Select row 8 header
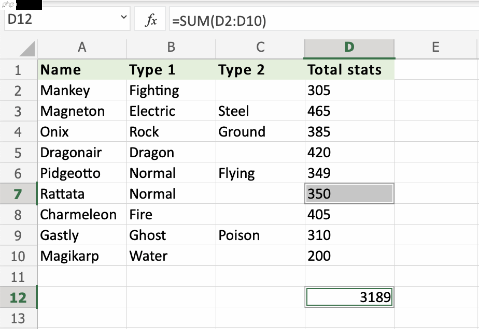 [18, 215]
